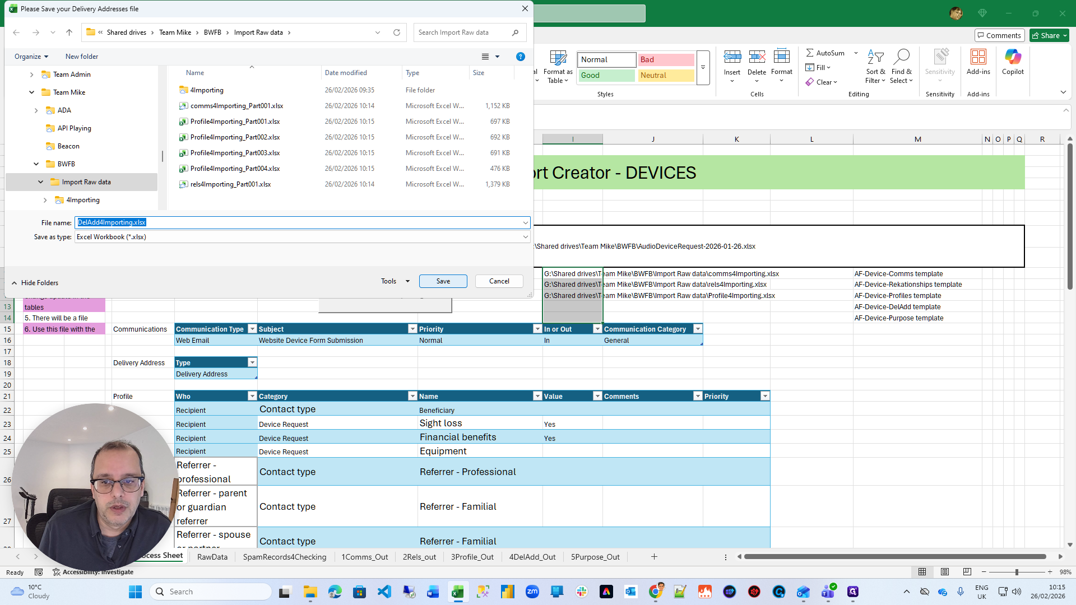Click the Copilot icon in ribbon
Image resolution: width=1076 pixels, height=605 pixels.
pos(1013,57)
